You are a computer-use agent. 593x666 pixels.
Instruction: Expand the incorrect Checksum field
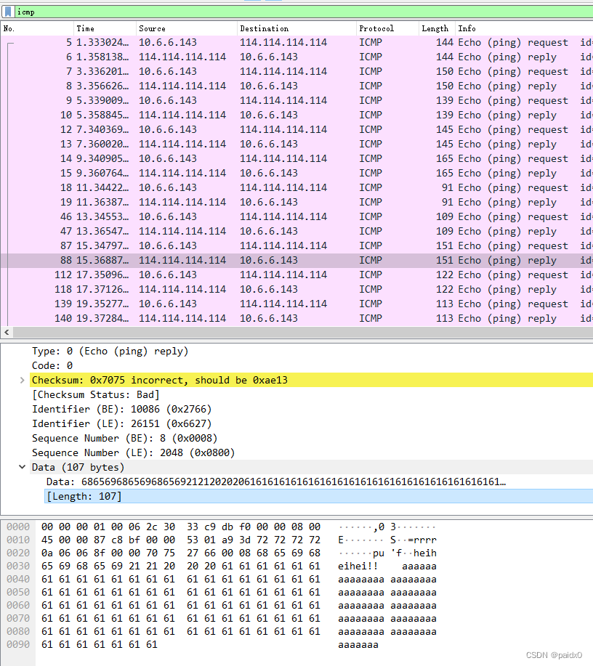[x=22, y=380]
